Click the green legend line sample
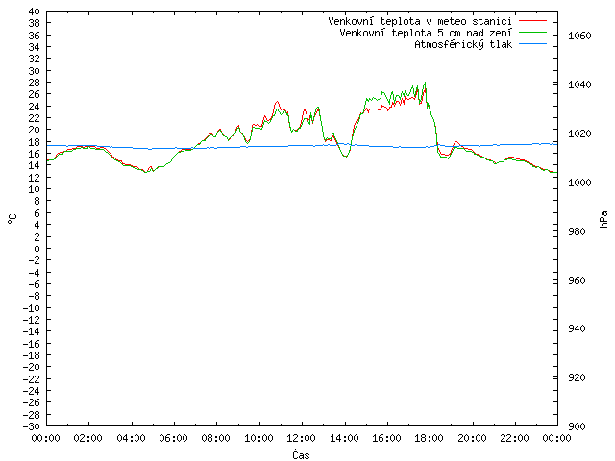615x461 pixels. point(532,32)
